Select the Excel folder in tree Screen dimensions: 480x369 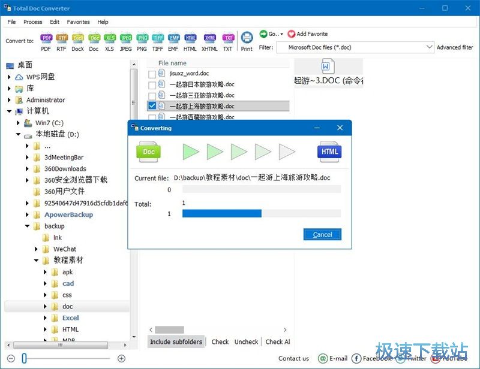[70, 318]
